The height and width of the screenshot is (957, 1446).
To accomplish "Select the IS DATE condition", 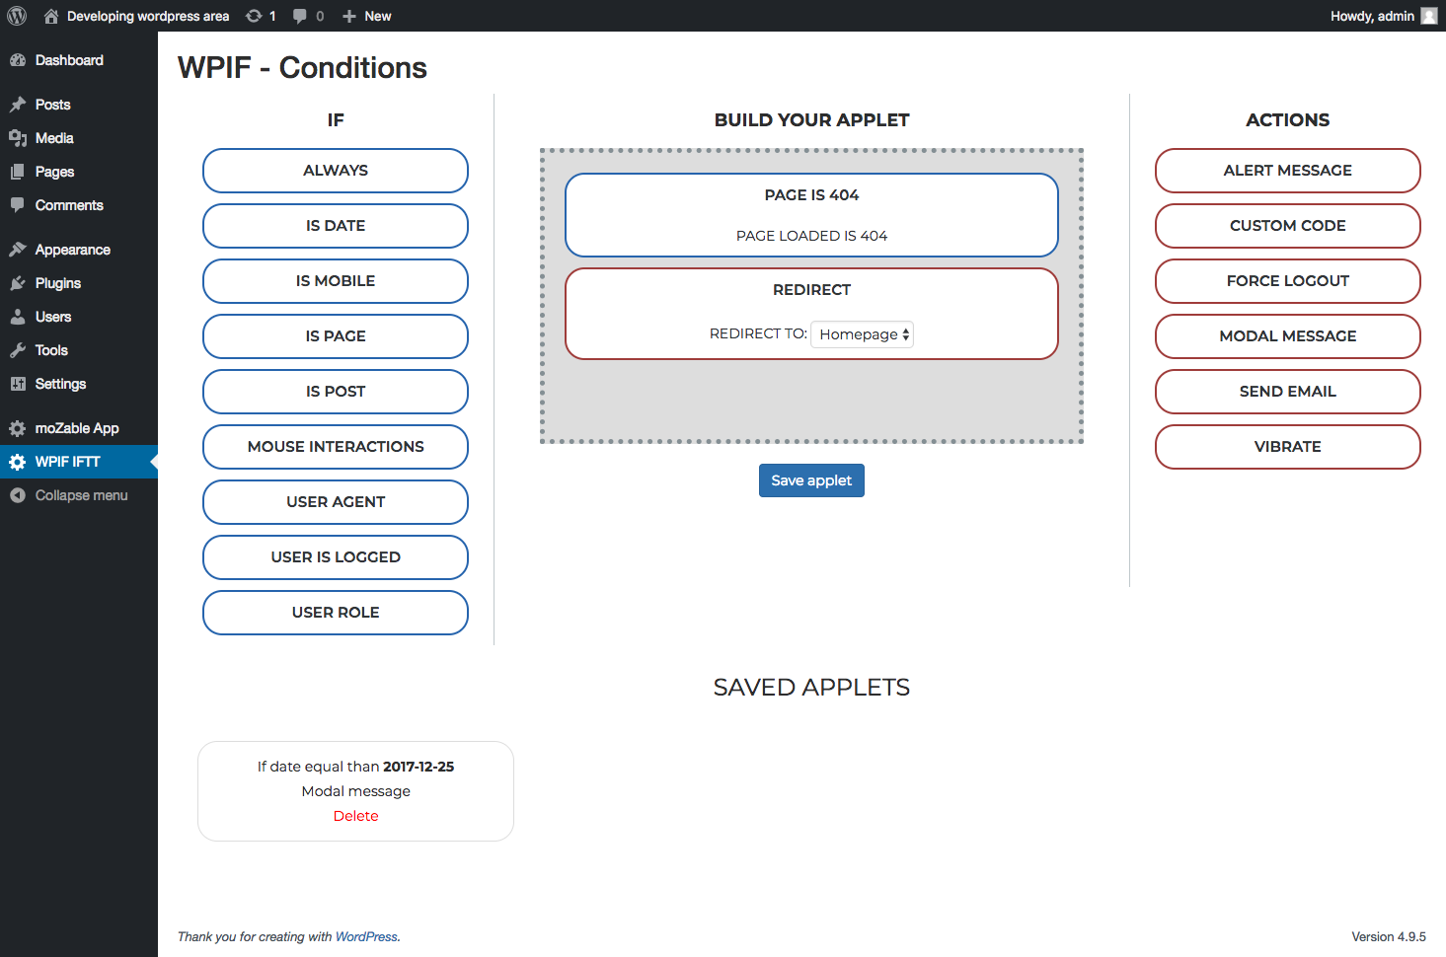I will point(335,226).
